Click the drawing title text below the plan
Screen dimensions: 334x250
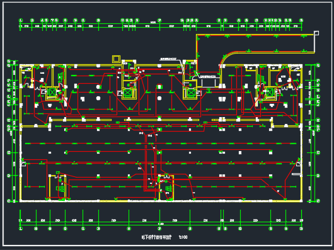click(156, 237)
